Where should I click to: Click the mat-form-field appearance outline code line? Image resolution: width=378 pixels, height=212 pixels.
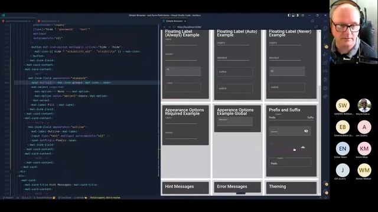click(57, 127)
